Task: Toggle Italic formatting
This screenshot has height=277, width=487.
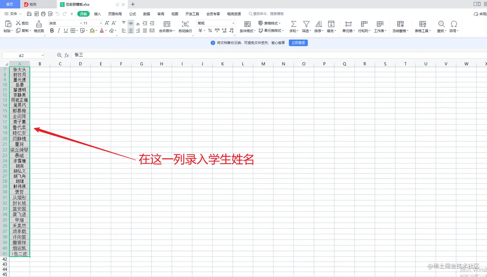Action: click(x=59, y=31)
